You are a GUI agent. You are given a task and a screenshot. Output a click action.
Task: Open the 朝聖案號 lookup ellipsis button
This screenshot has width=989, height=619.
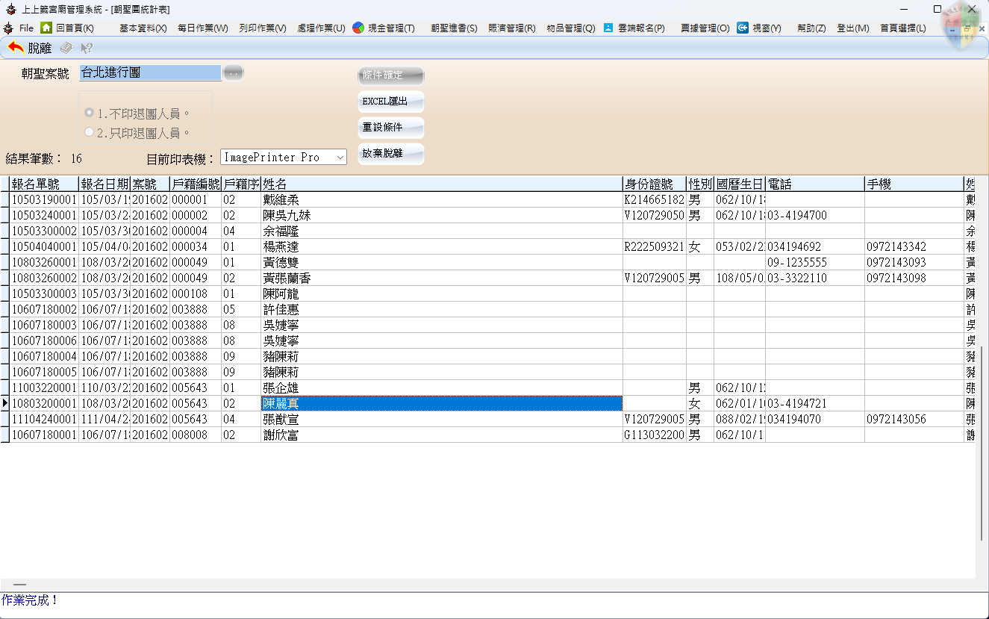point(234,72)
